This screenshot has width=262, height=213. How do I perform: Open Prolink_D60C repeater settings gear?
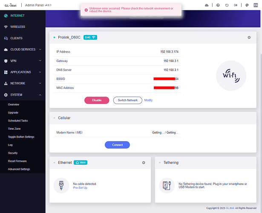(x=249, y=38)
